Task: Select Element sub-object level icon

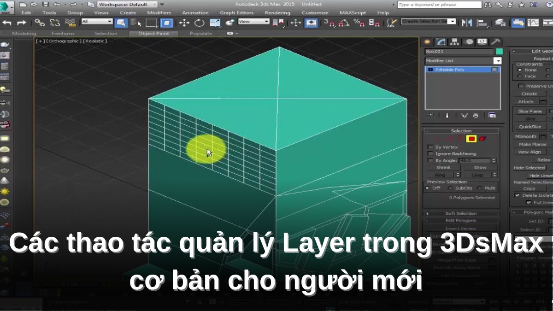Action: [x=482, y=138]
